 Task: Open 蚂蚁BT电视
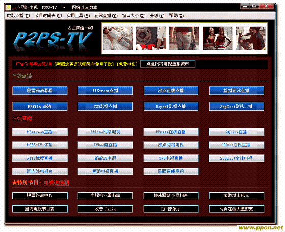[x=105, y=158]
